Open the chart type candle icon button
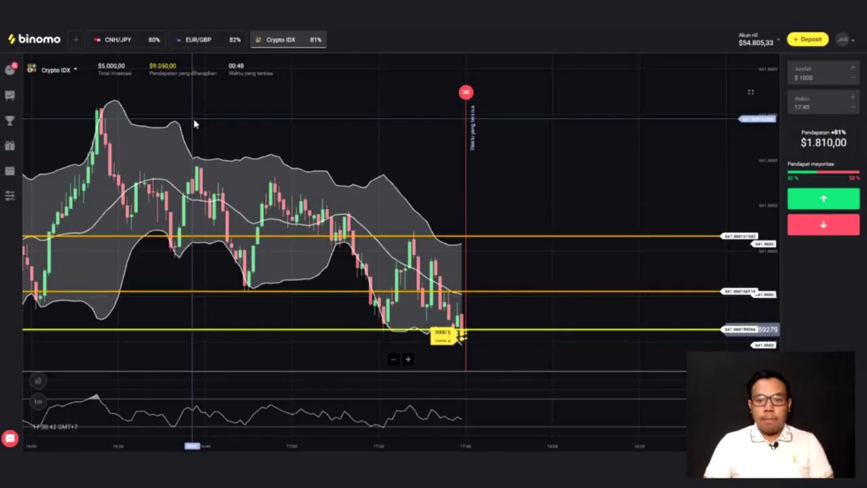Screen dimensions: 867x488 click(38, 382)
